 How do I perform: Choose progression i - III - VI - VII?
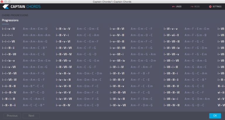pos(64,48)
